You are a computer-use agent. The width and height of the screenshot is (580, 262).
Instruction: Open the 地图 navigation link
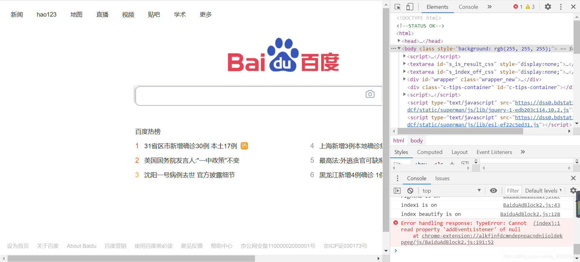[76, 14]
